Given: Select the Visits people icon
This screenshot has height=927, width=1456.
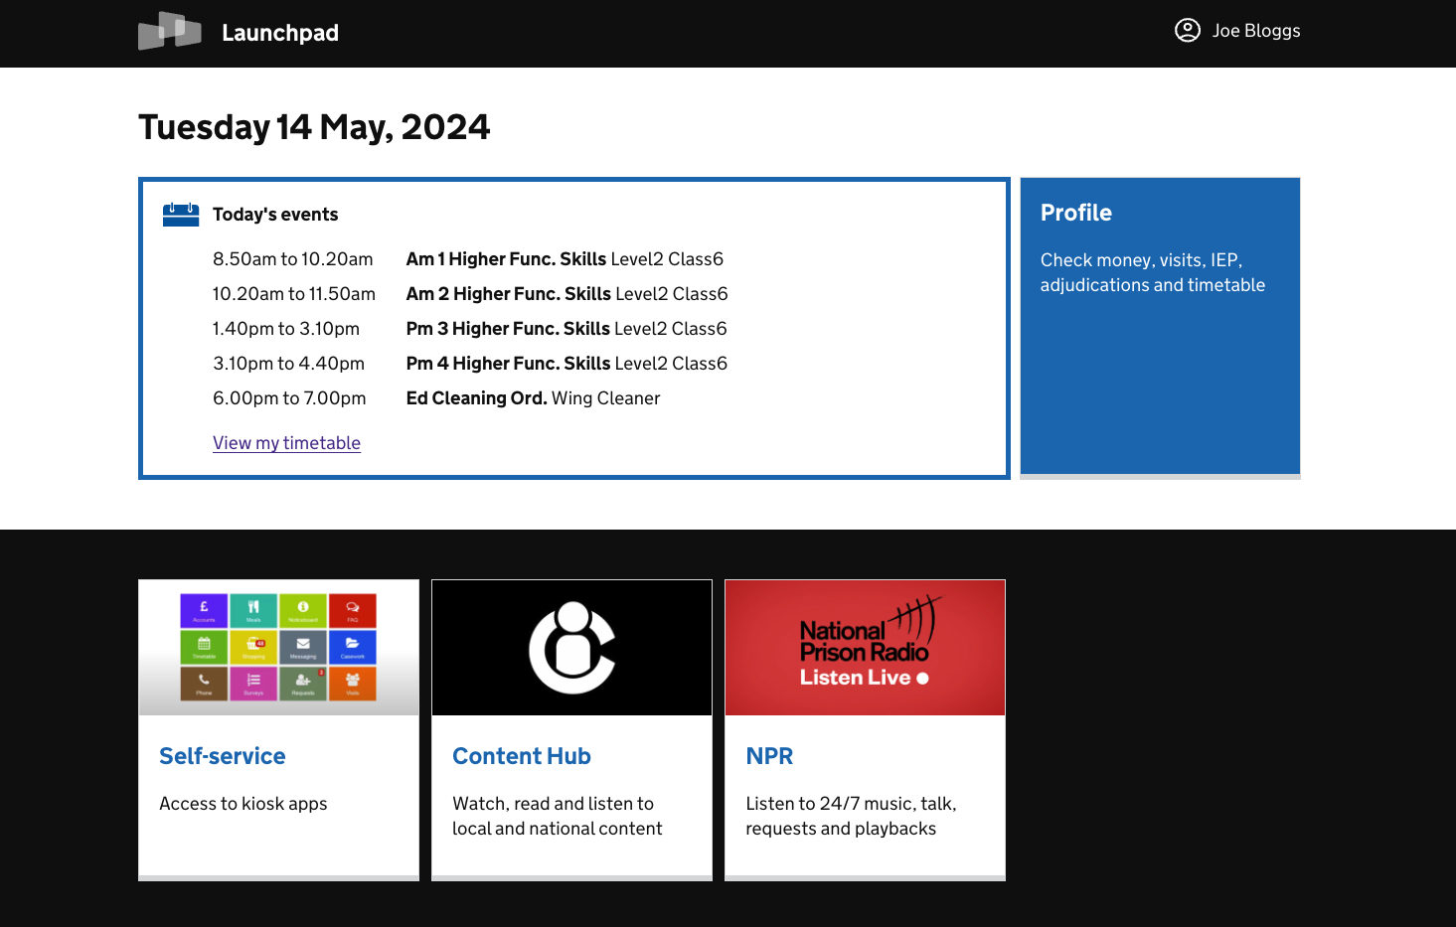Looking at the screenshot, I should [x=353, y=684].
